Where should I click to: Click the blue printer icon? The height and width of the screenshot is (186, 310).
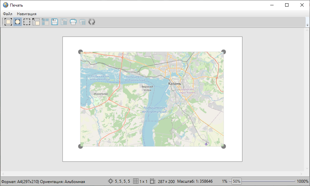pos(73,22)
